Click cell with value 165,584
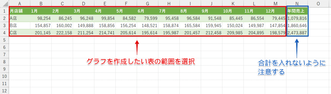Image resolution: width=331 pixels, height=94 pixels. click(190, 25)
